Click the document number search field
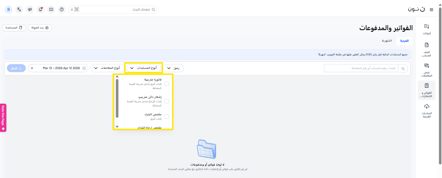This screenshot has width=442, height=178. coord(361,68)
